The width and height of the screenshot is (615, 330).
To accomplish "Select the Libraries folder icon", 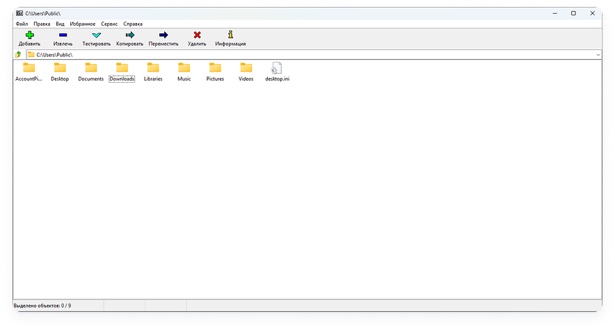I will [x=153, y=67].
